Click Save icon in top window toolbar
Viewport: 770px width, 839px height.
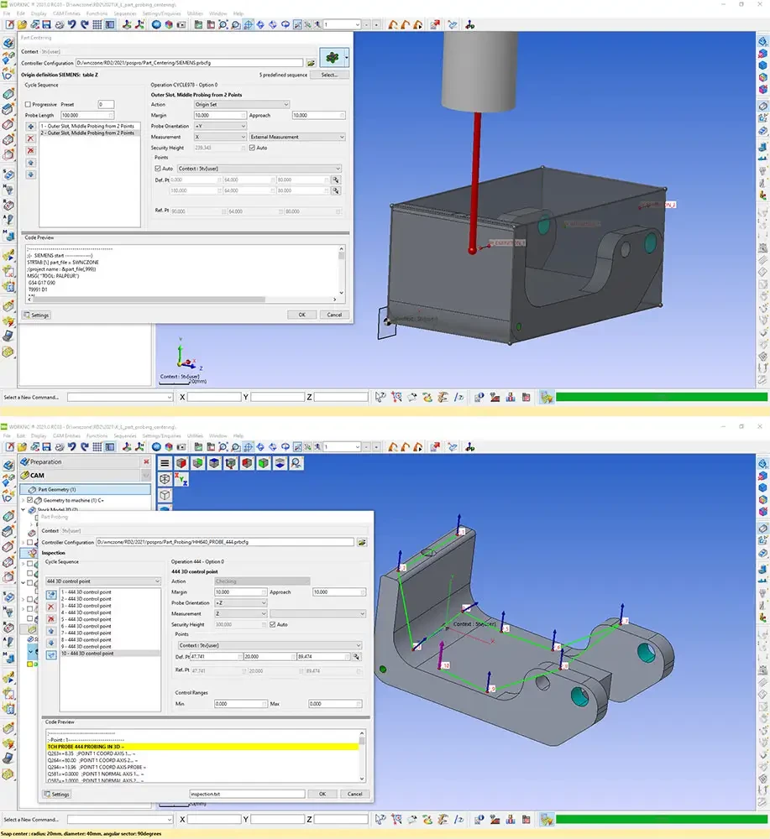point(46,24)
